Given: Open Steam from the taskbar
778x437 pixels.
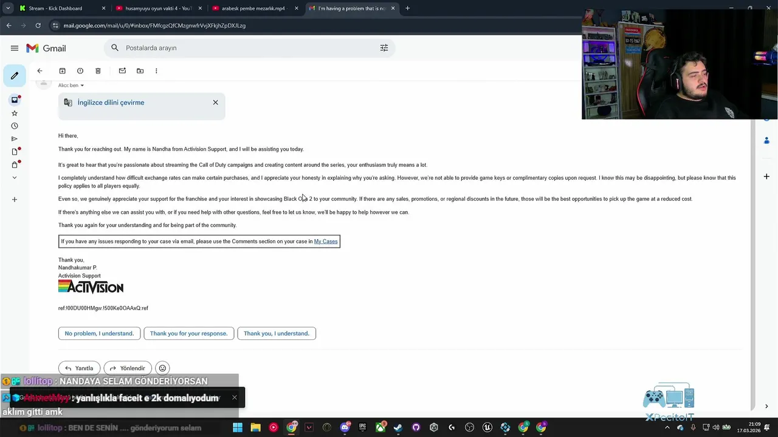Looking at the screenshot, I should [398, 427].
